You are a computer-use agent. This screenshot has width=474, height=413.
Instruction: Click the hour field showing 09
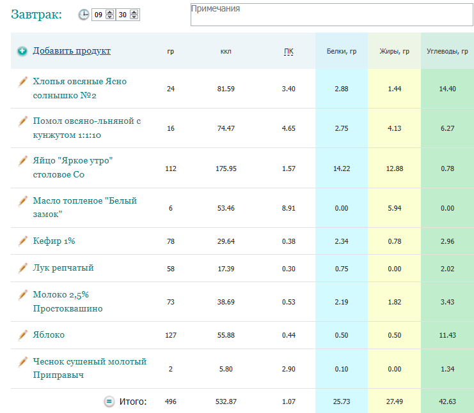pyautogui.click(x=99, y=15)
